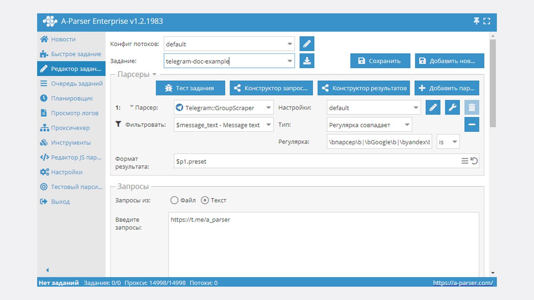Click the vertical scrollbar thumb
Image resolution: width=534 pixels, height=300 pixels.
(x=493, y=83)
